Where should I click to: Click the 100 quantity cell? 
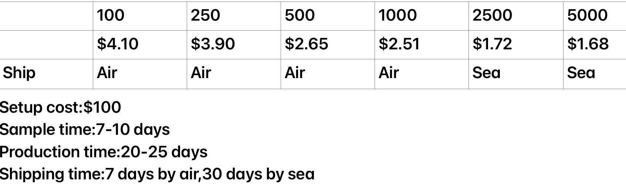140,16
